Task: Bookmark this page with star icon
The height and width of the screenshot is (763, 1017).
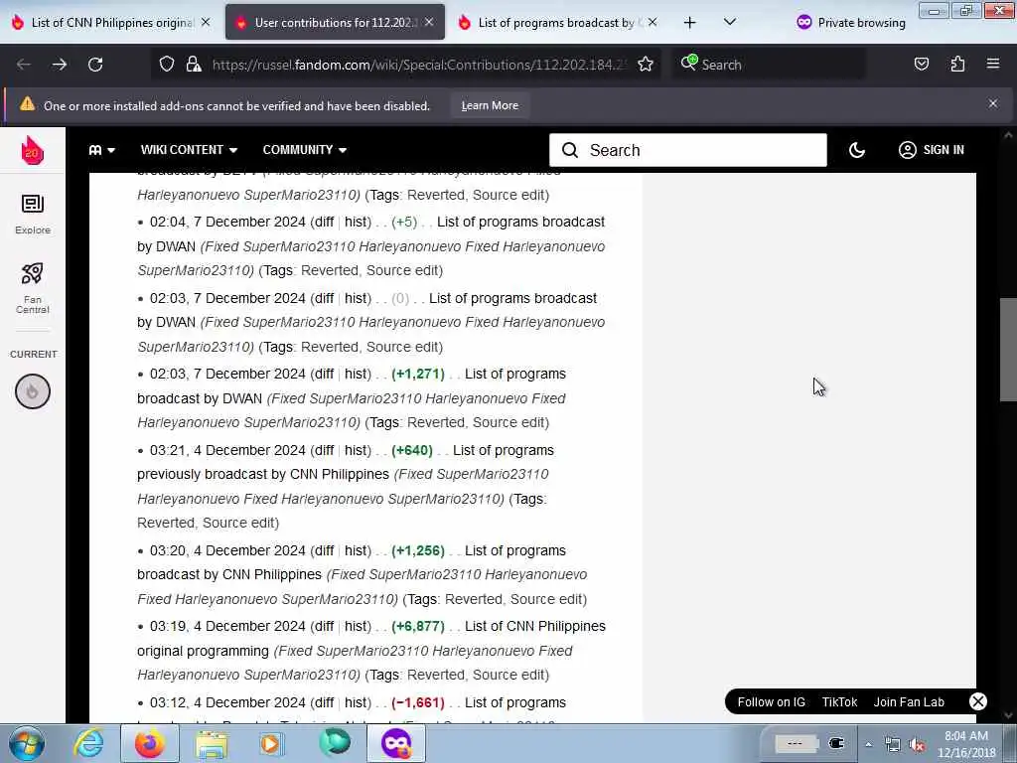Action: point(646,65)
